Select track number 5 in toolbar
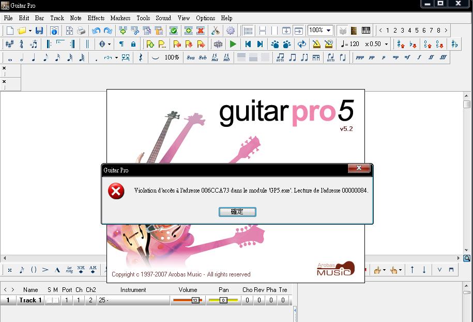The width and height of the screenshot is (473, 322). pos(417,31)
